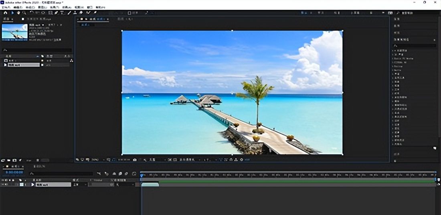Select the Eraser tool
This screenshot has height=215, width=441.
[x=81, y=13]
